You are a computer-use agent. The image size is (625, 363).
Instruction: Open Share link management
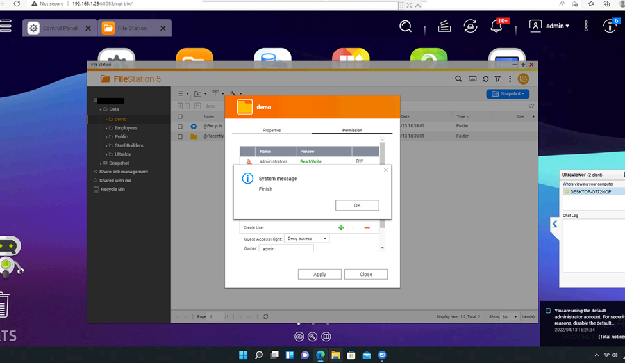[123, 172]
